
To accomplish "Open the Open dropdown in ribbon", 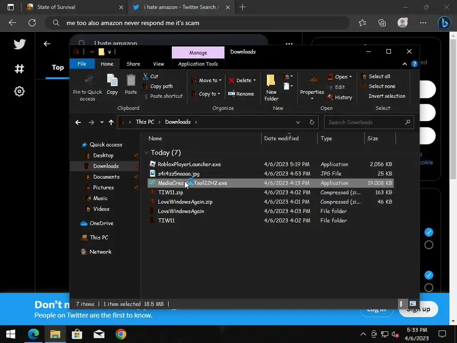I will tap(340, 77).
